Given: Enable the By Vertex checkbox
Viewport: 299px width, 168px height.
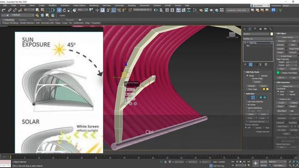Looking at the screenshot, I should (247, 105).
